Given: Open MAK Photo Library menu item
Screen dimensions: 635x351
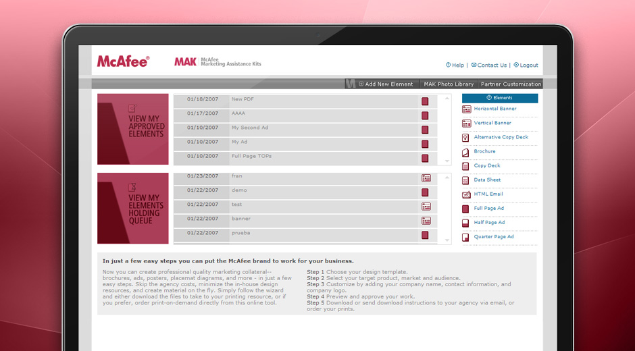Looking at the screenshot, I should click(449, 84).
